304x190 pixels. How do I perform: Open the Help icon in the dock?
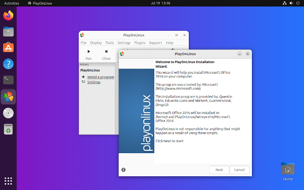coord(8,64)
